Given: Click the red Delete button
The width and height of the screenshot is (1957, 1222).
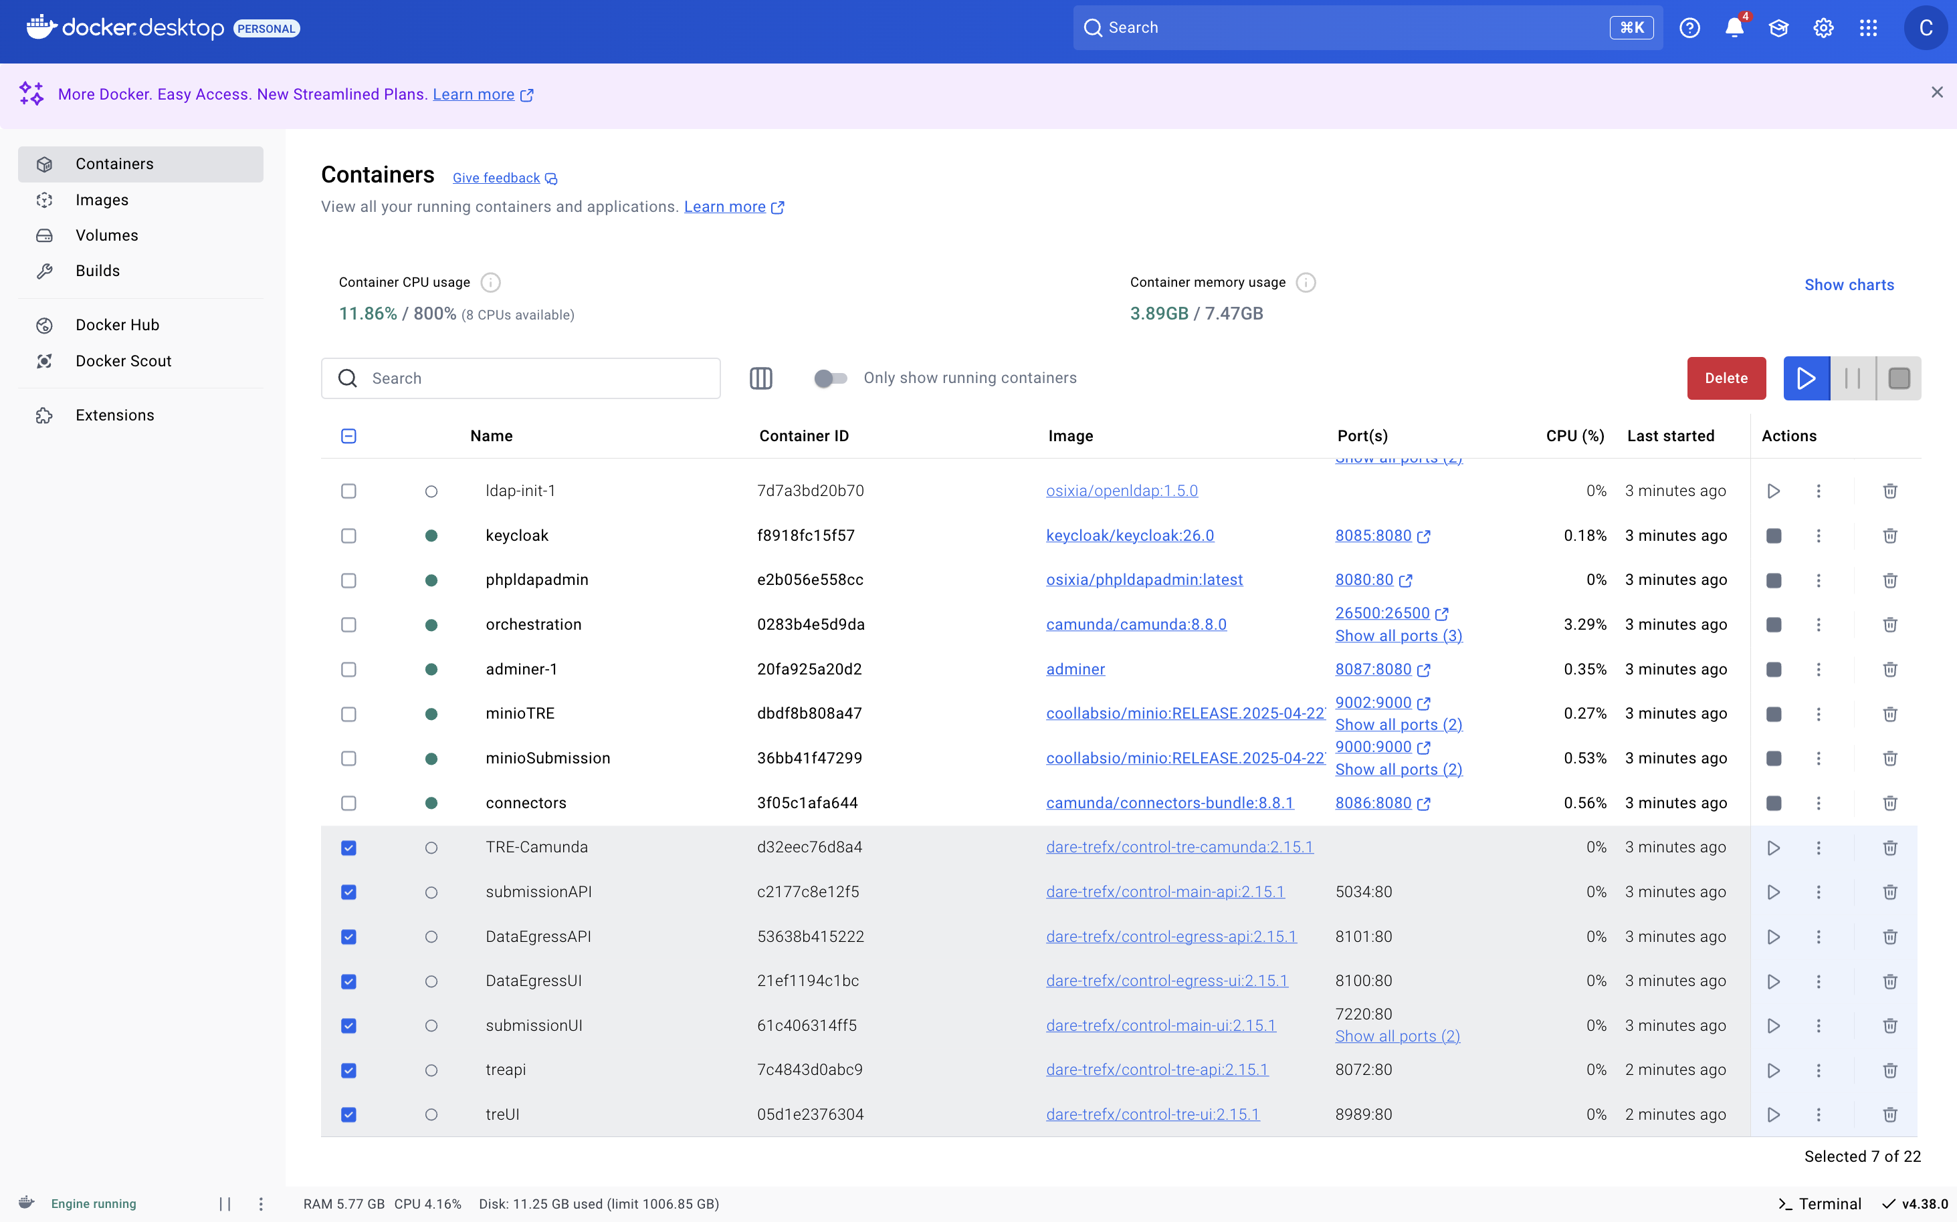Looking at the screenshot, I should click(1726, 378).
